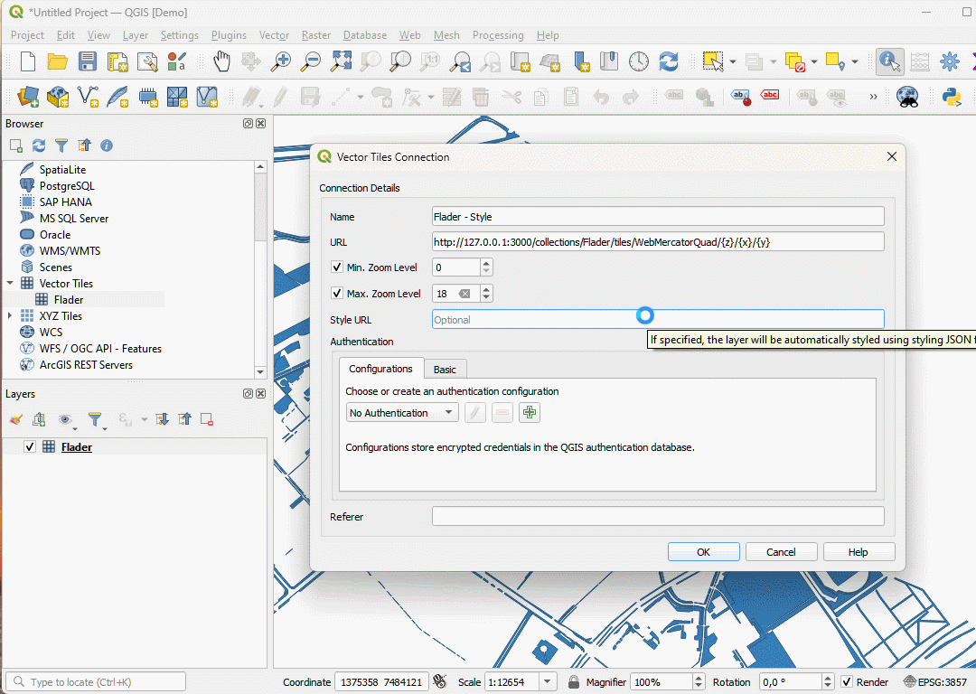The image size is (976, 694).
Task: Clear the Max. Zoom Level value
Action: (465, 294)
